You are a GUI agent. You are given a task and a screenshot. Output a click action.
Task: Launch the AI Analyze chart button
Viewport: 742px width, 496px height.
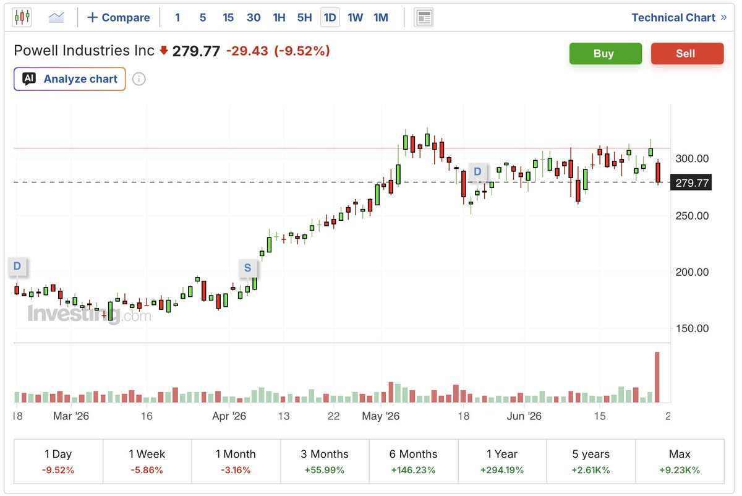coord(70,79)
